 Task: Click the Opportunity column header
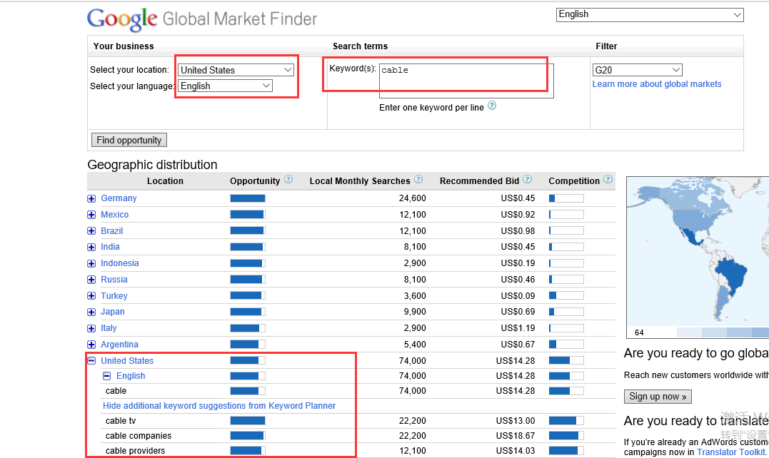[255, 180]
